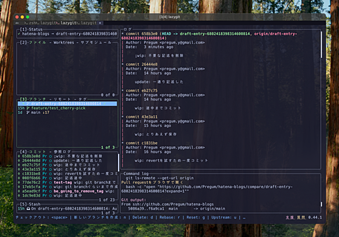The height and width of the screenshot is (237, 339).
Task: Select the draft-entry branch row
Action: click(67, 103)
